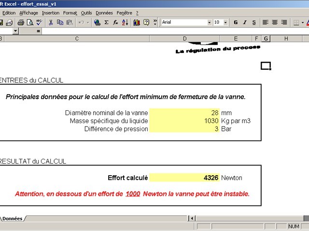Viewport: 309px width, 231px height.
Task: Open the Fenêtre menu
Action: 125,13
